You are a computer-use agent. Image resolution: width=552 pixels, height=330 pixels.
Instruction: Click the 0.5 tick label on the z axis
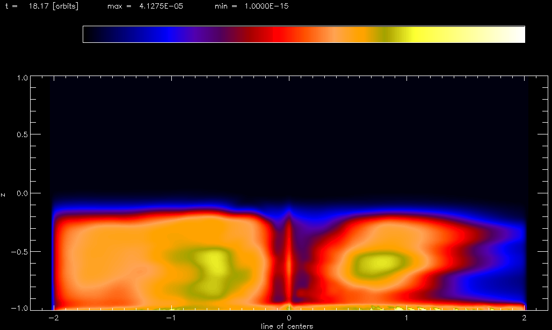click(x=21, y=134)
